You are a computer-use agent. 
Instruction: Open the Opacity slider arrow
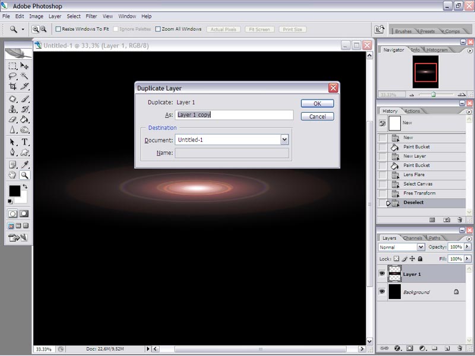point(467,247)
